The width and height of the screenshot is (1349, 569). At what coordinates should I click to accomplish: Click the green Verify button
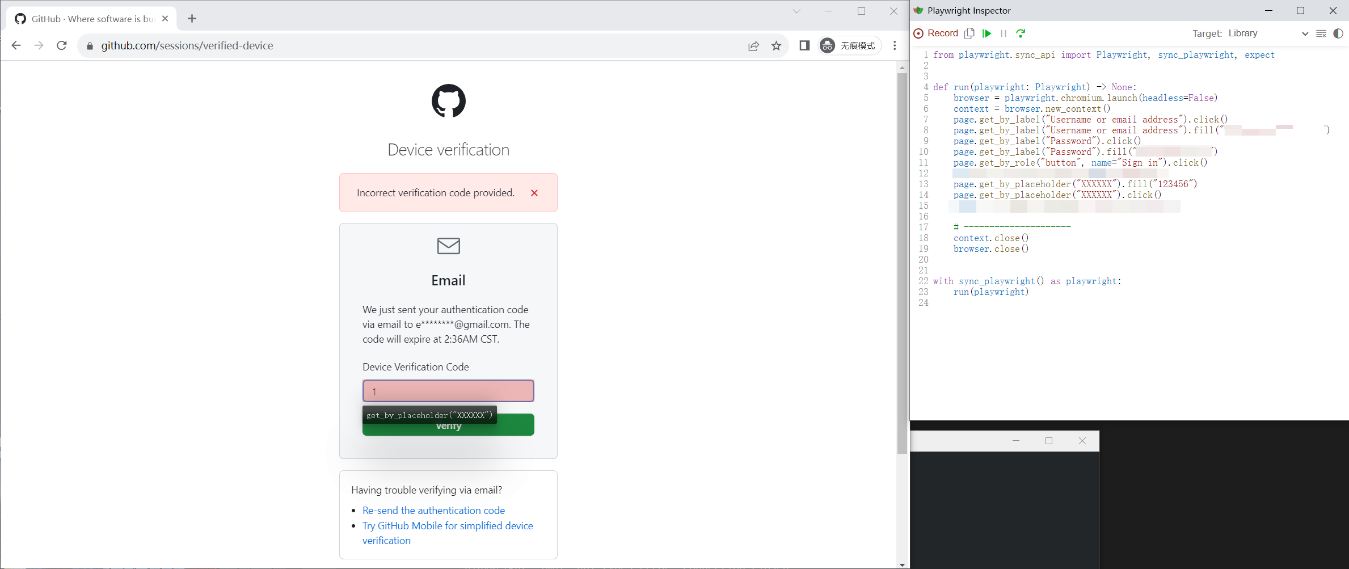pyautogui.click(x=448, y=425)
